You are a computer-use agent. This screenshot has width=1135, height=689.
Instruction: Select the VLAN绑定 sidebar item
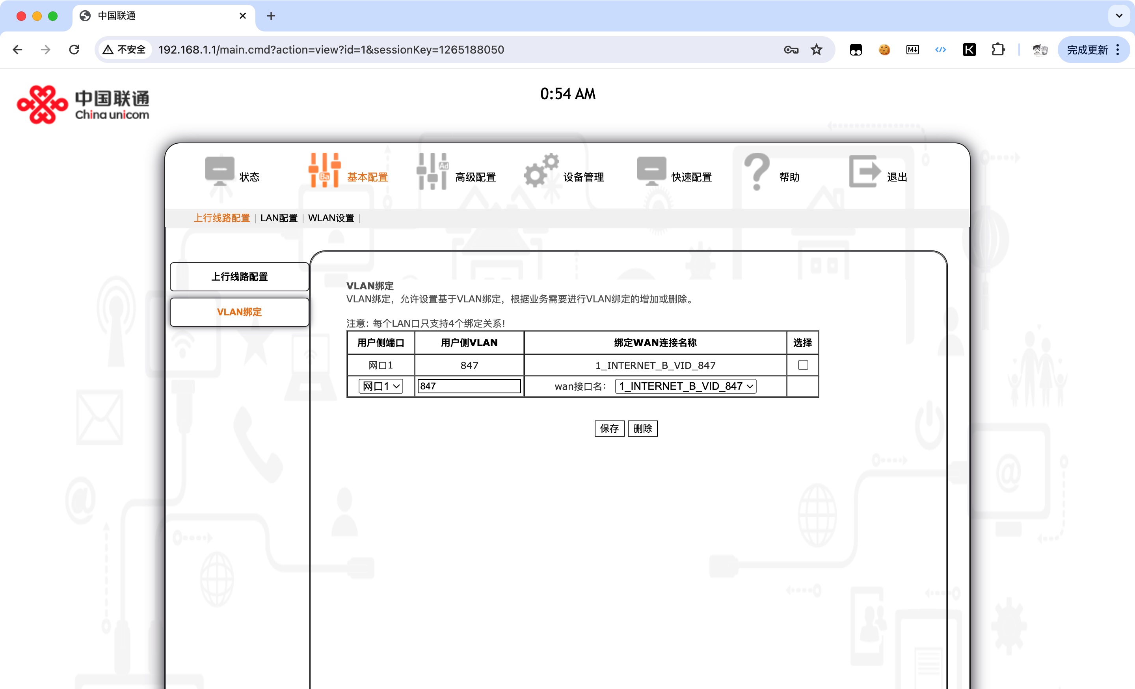pos(240,312)
